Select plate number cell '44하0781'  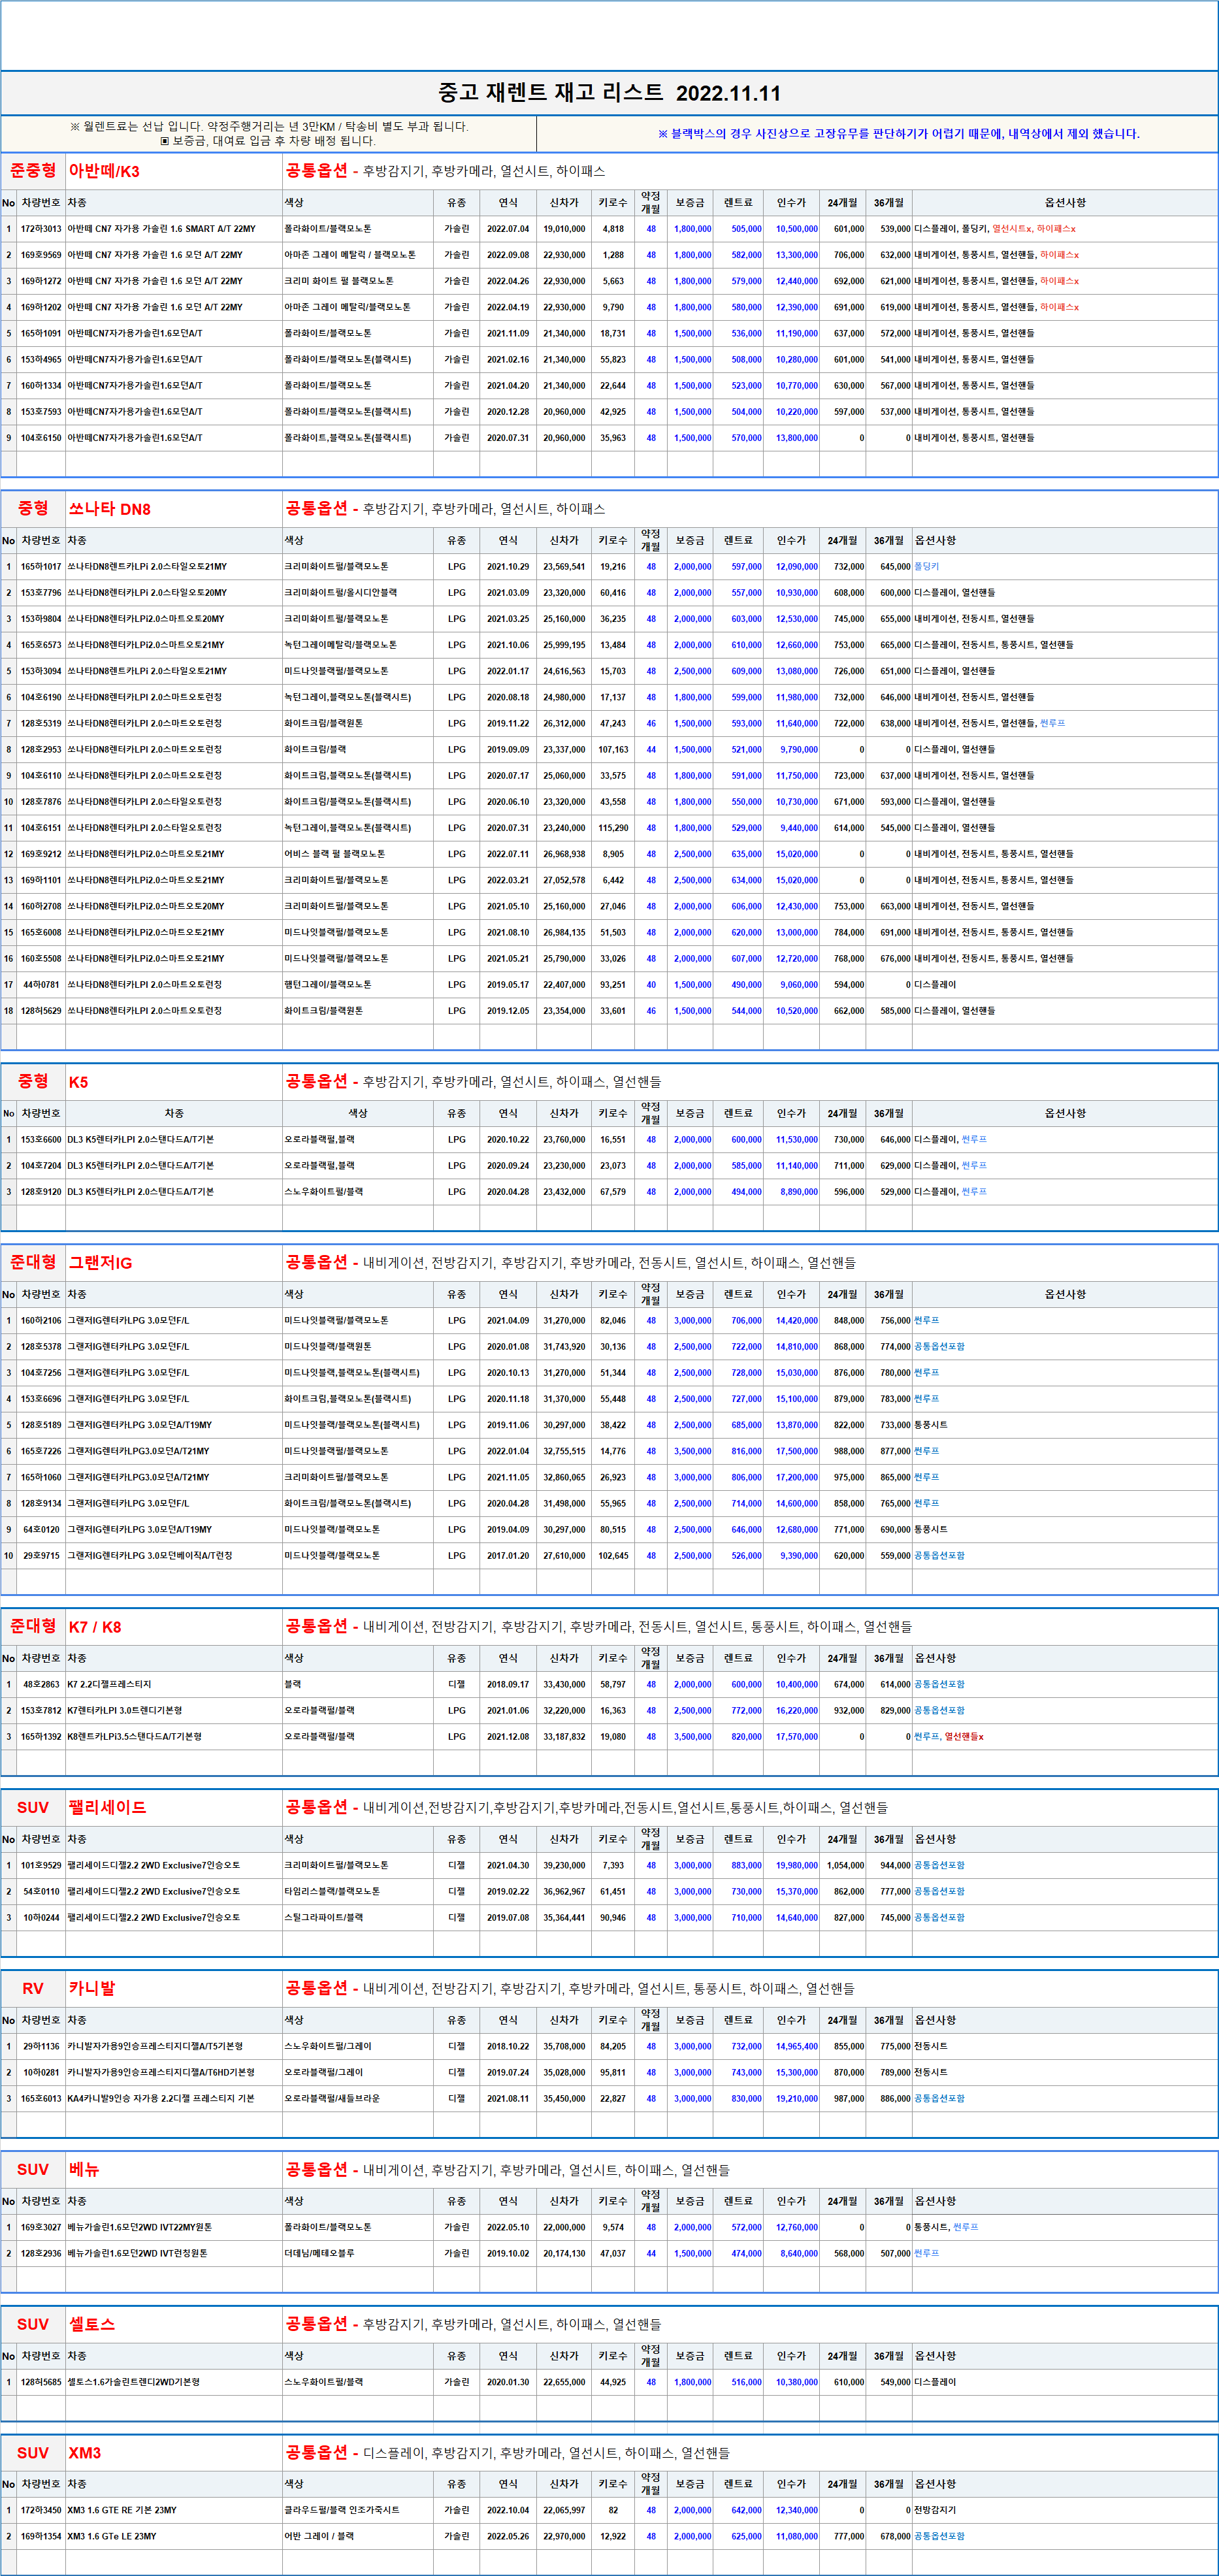coord(41,984)
